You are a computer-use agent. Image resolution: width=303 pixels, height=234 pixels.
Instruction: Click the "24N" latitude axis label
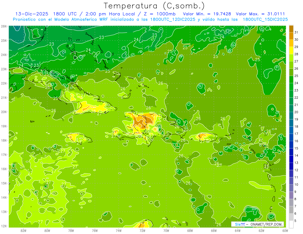4,55
